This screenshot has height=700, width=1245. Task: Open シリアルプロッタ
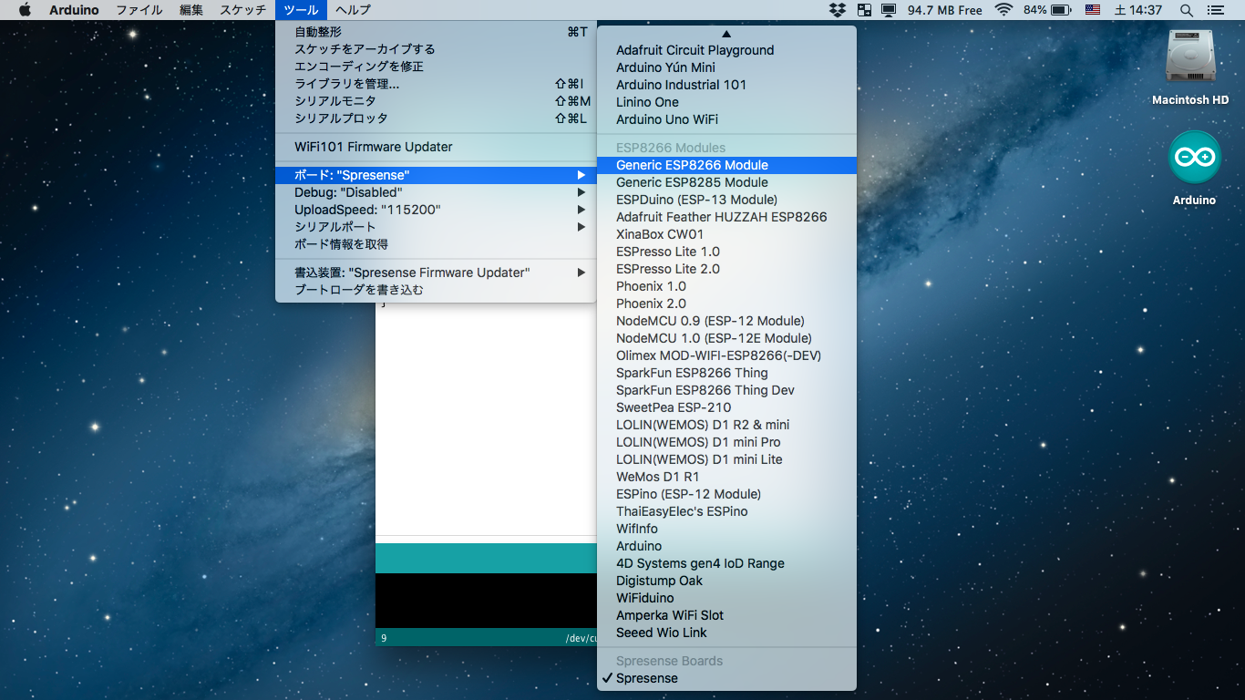tap(436, 118)
